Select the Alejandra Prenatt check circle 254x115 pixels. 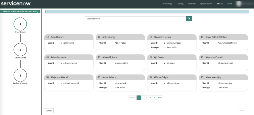[x=202, y=57]
